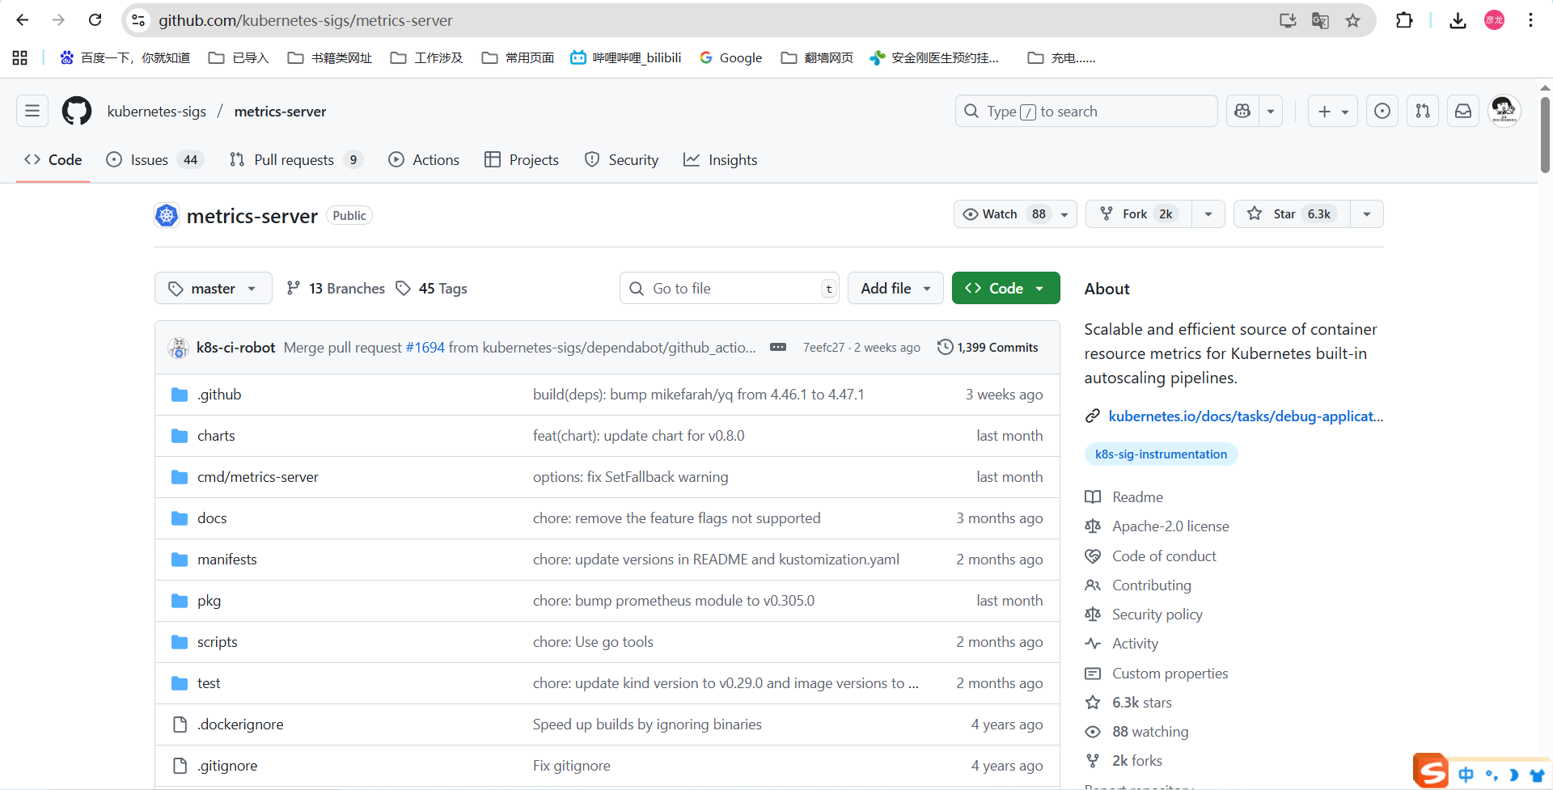Open the Copilot chat icon
Screen dimensions: 1553x790
[x=1243, y=111]
